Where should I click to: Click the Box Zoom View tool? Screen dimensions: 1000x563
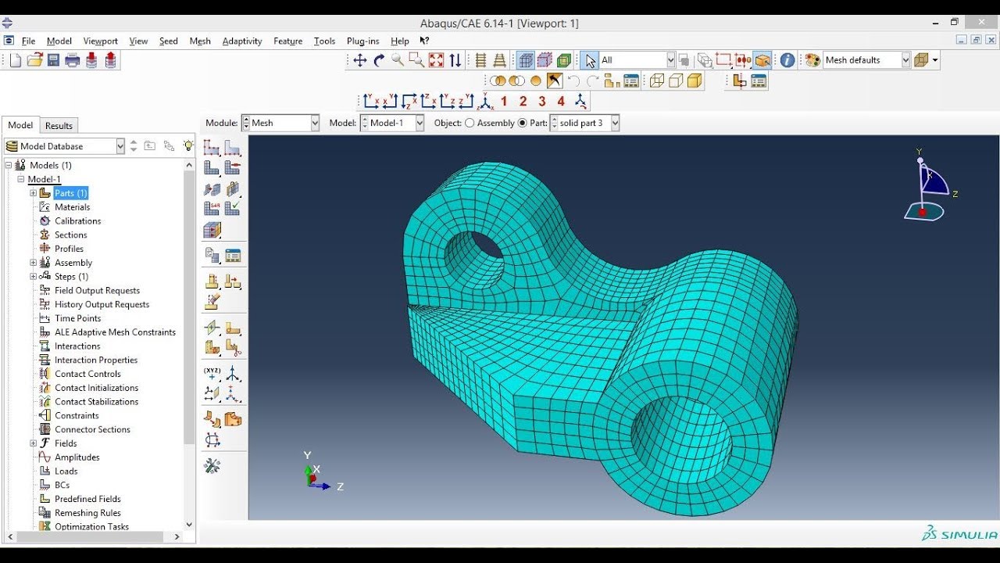(x=416, y=60)
